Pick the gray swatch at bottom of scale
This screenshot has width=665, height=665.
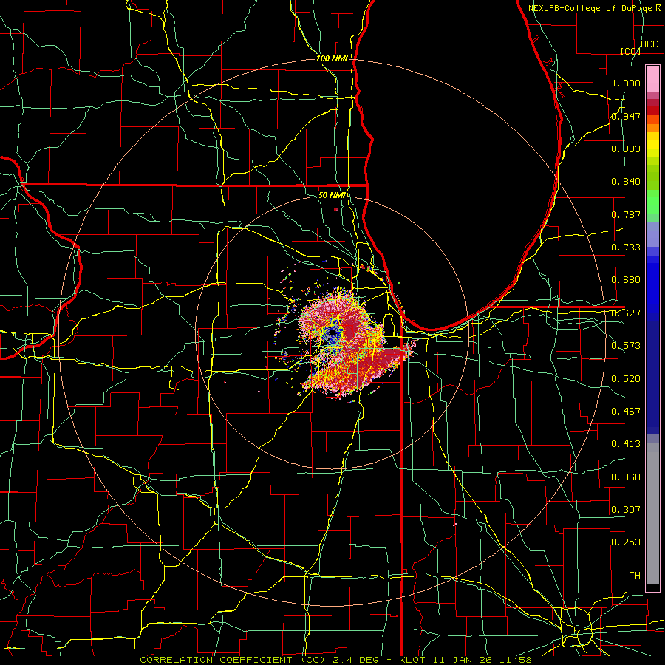652,514
